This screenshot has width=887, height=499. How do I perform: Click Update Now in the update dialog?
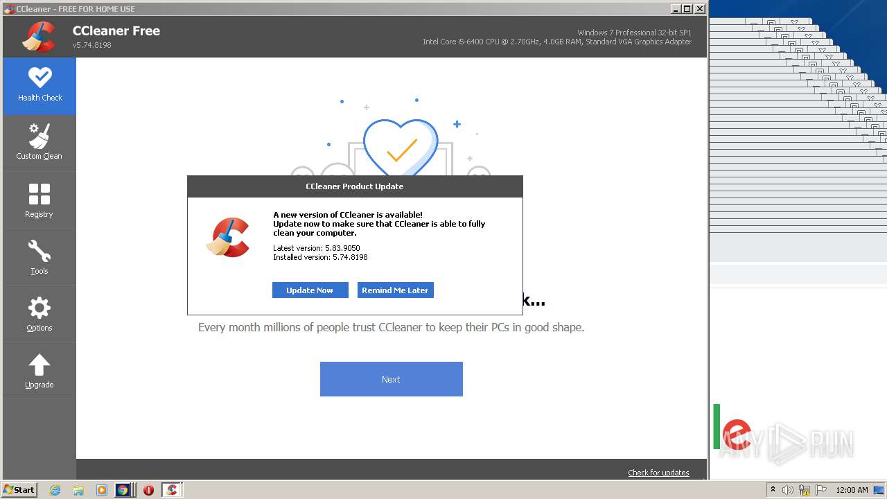[310, 290]
